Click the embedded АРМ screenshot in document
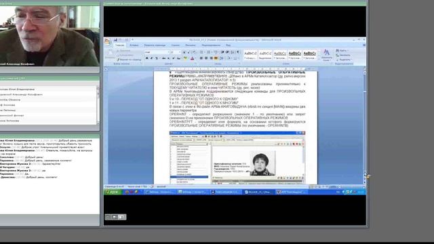This screenshot has width=434, height=244. 237,158
